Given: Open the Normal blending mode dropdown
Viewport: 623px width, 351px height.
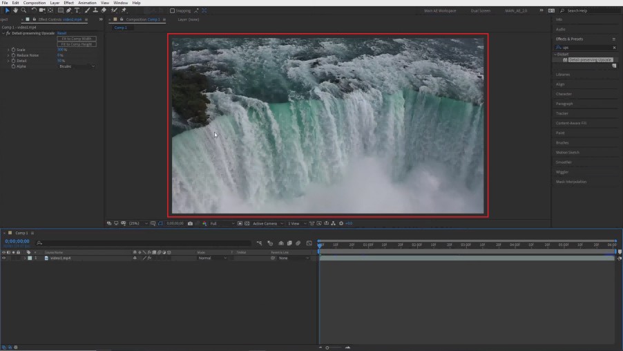Looking at the screenshot, I should (212, 258).
